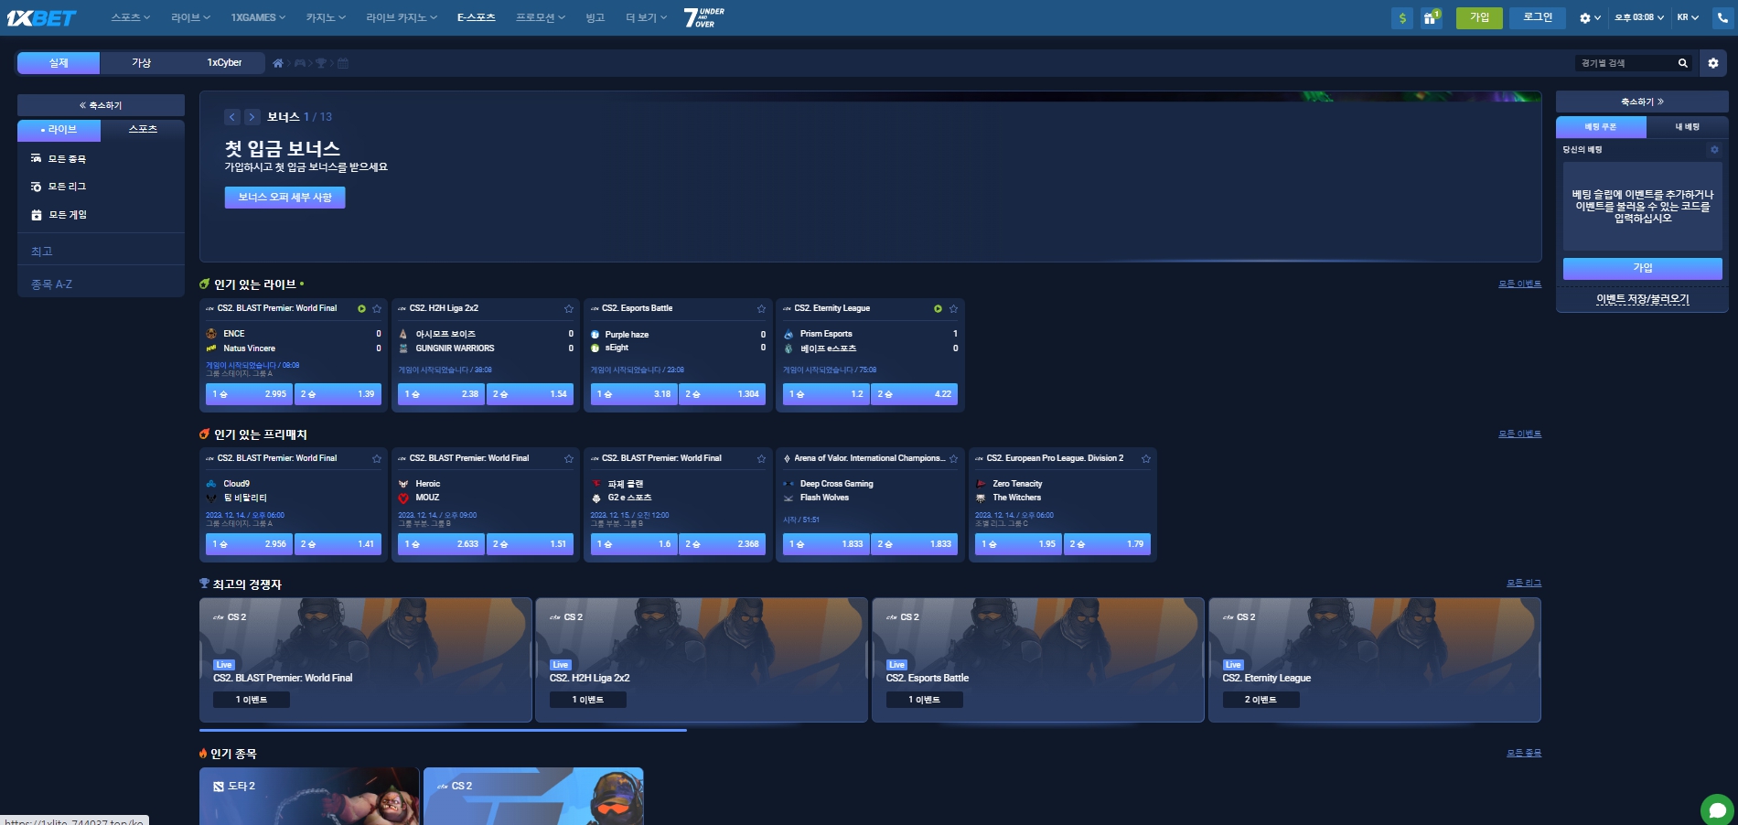Open 이벤트 저장/불러오기 link

1643,299
